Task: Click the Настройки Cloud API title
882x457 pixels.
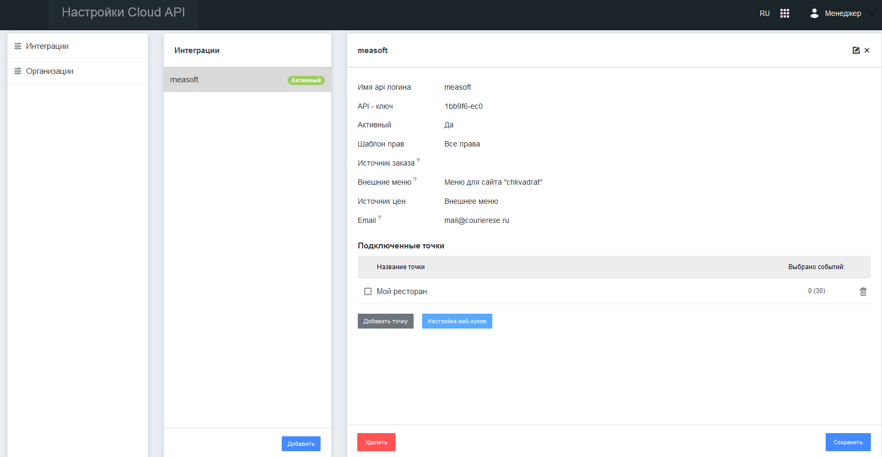Action: pos(123,12)
